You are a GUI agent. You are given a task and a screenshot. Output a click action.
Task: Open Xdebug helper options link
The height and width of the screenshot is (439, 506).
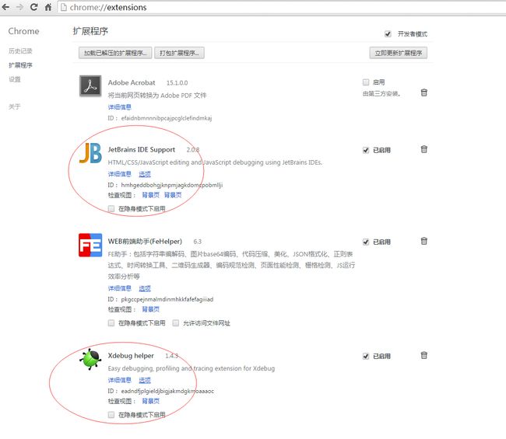pos(145,380)
